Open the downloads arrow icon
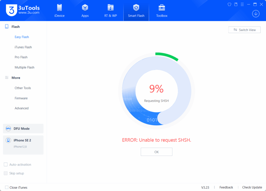The image size is (266, 191). 256,14
